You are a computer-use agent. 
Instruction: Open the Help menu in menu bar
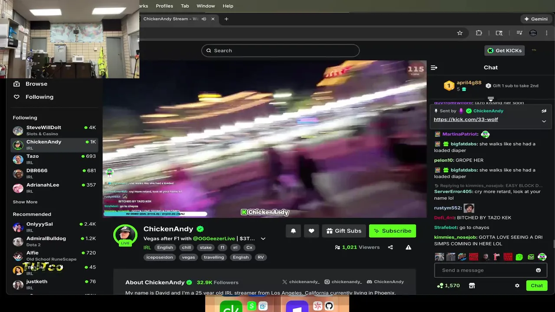[x=228, y=6]
